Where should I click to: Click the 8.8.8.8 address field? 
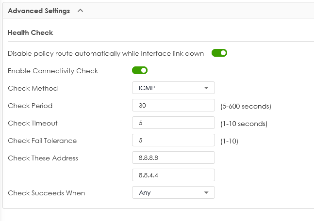click(173, 158)
